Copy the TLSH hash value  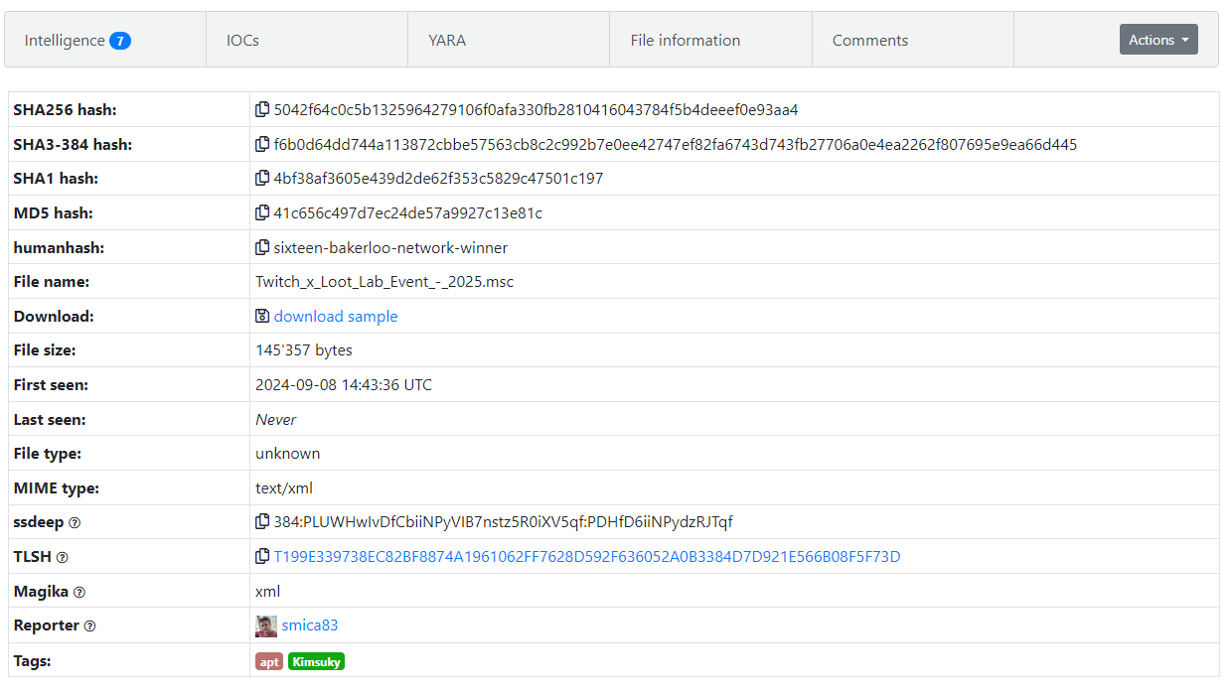pos(262,556)
